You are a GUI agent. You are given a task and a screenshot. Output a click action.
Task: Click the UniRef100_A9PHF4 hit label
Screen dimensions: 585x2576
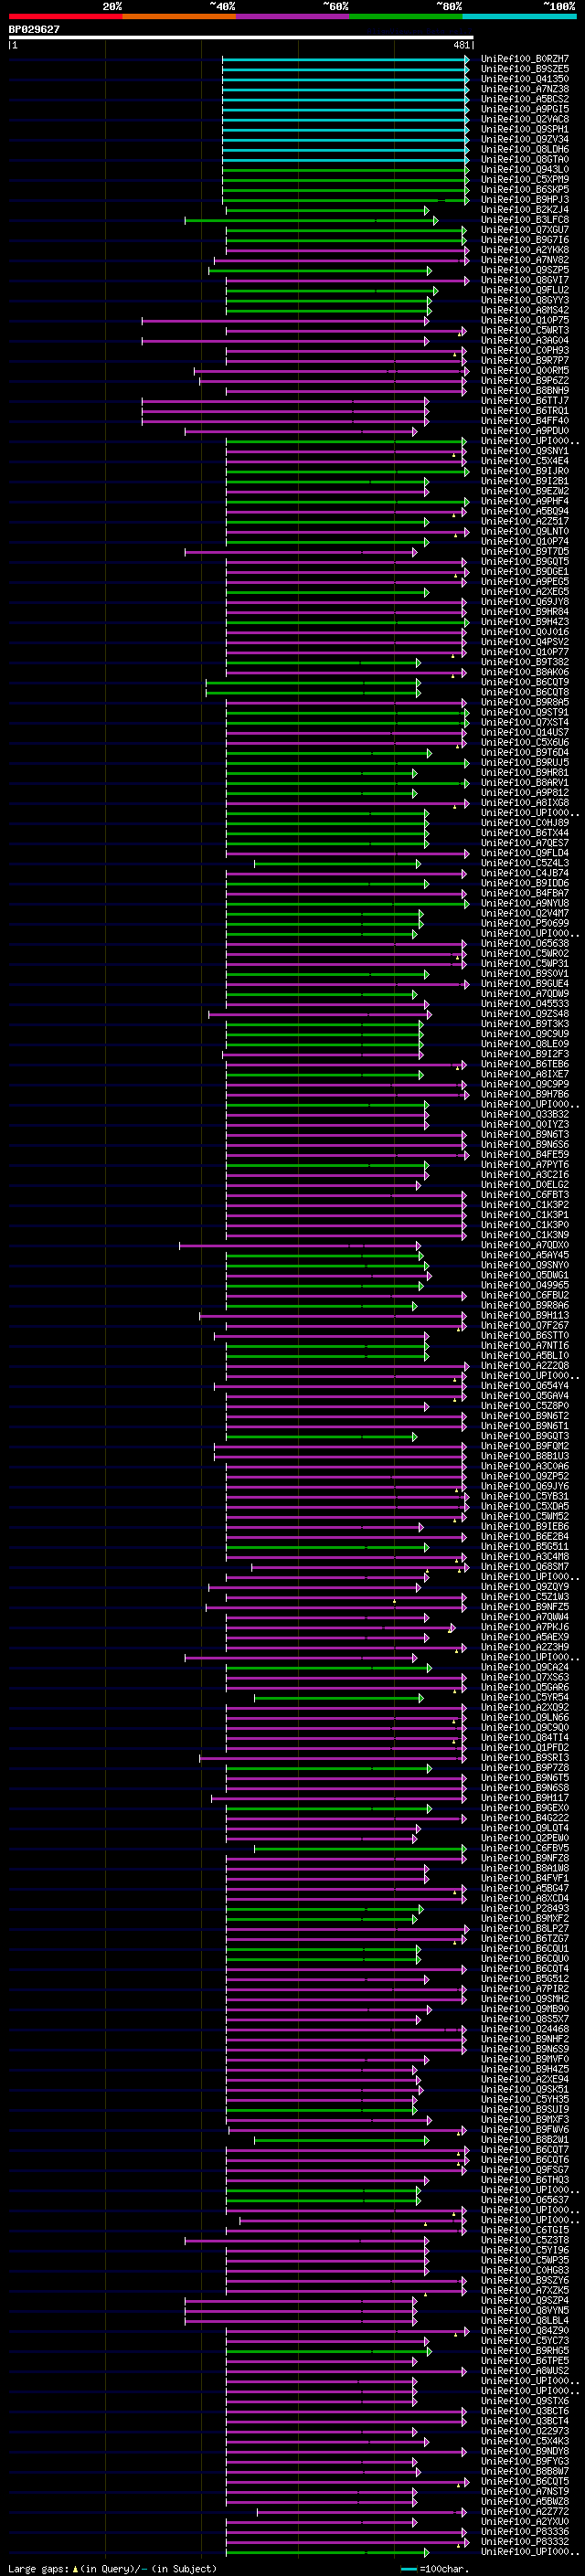pyautogui.click(x=525, y=501)
